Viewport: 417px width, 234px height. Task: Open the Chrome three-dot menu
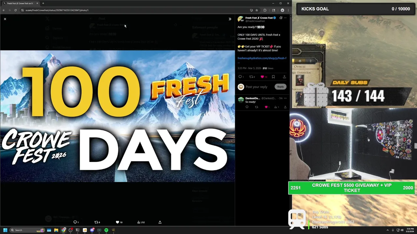click(x=288, y=10)
